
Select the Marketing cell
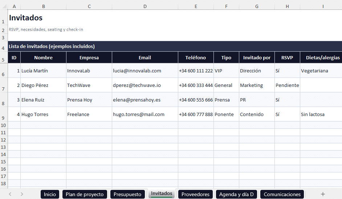point(257,85)
